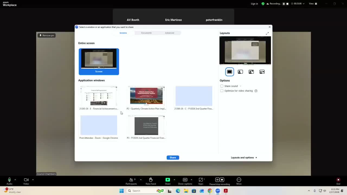Expand layout preview with fullscreen icon

tap(267, 33)
